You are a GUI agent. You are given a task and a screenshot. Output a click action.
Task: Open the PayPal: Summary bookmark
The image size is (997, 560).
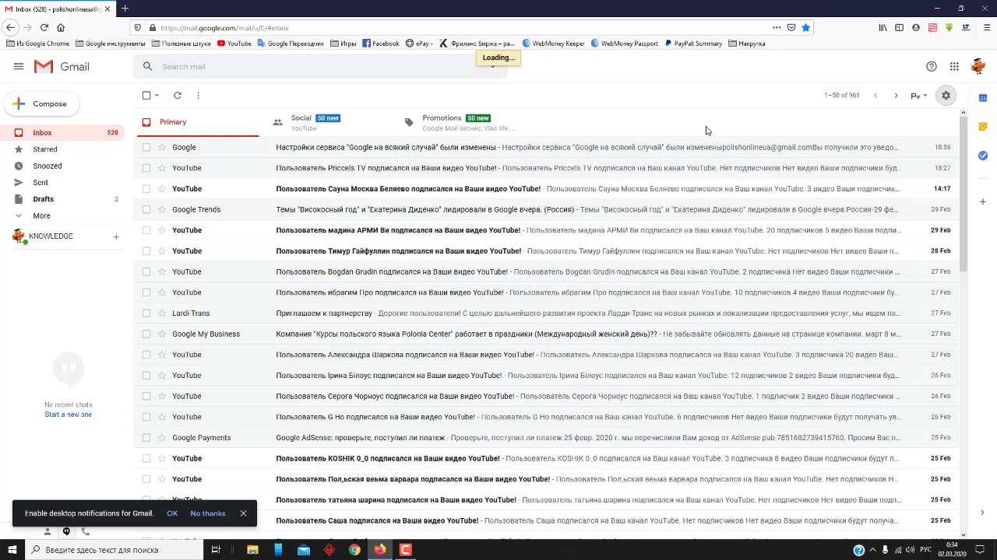tap(693, 44)
